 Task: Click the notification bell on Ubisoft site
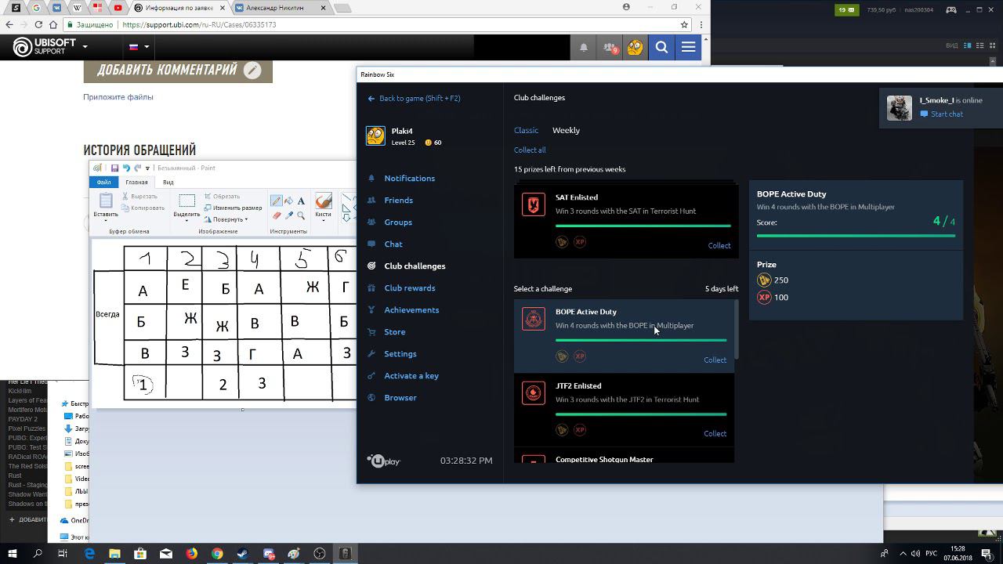(x=584, y=47)
